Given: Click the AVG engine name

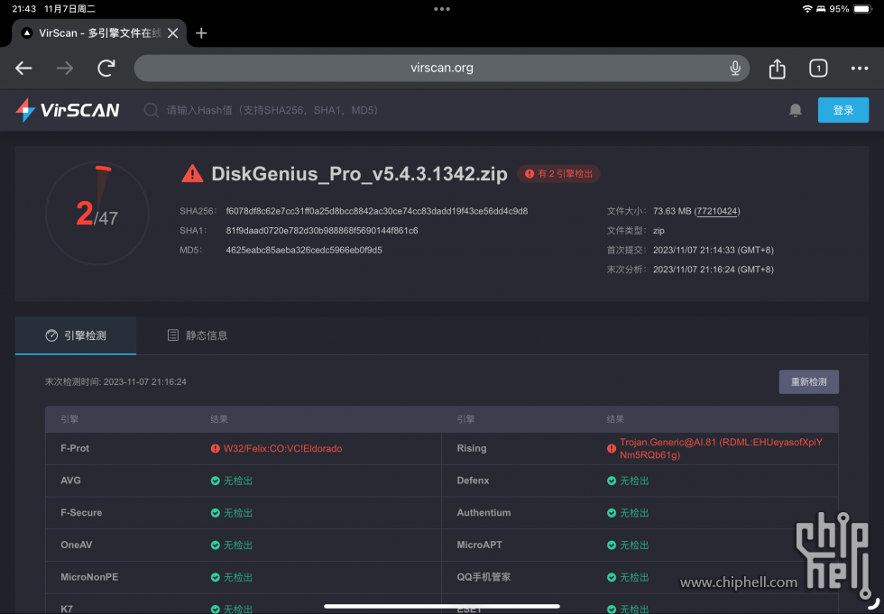Looking at the screenshot, I should tap(70, 481).
